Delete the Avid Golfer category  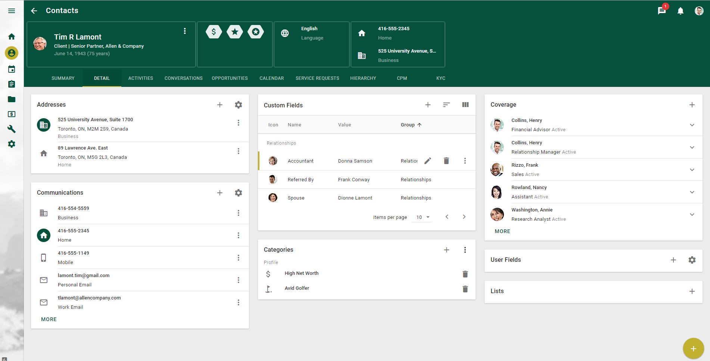pyautogui.click(x=465, y=289)
